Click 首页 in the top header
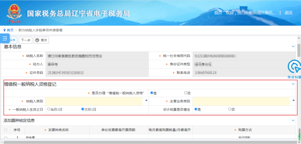The width and height of the screenshot is (301, 144). point(218,13)
